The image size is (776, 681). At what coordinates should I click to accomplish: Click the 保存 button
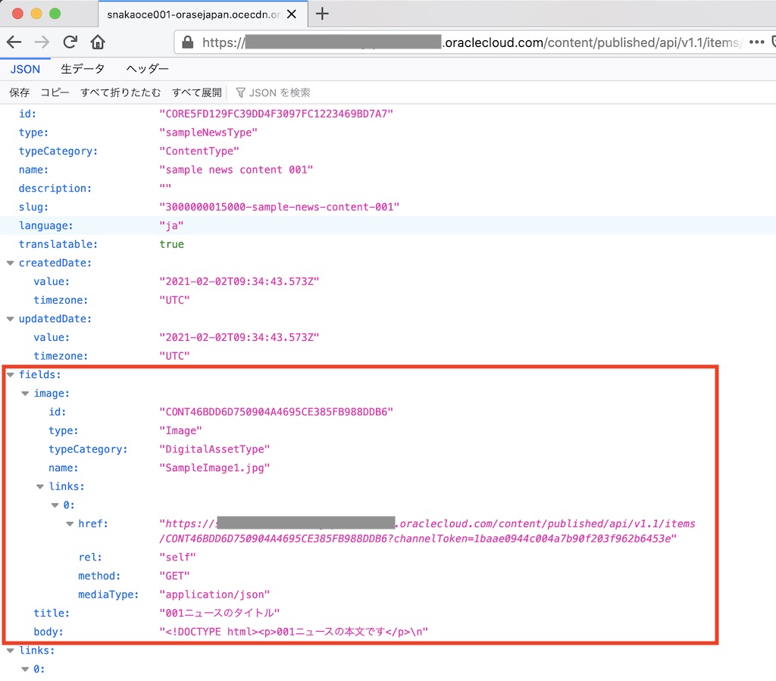click(19, 92)
